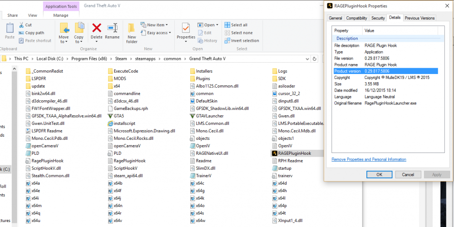Image resolution: width=454 pixels, height=227 pixels.
Task: Click Select none in the ribbon
Action: click(239, 33)
